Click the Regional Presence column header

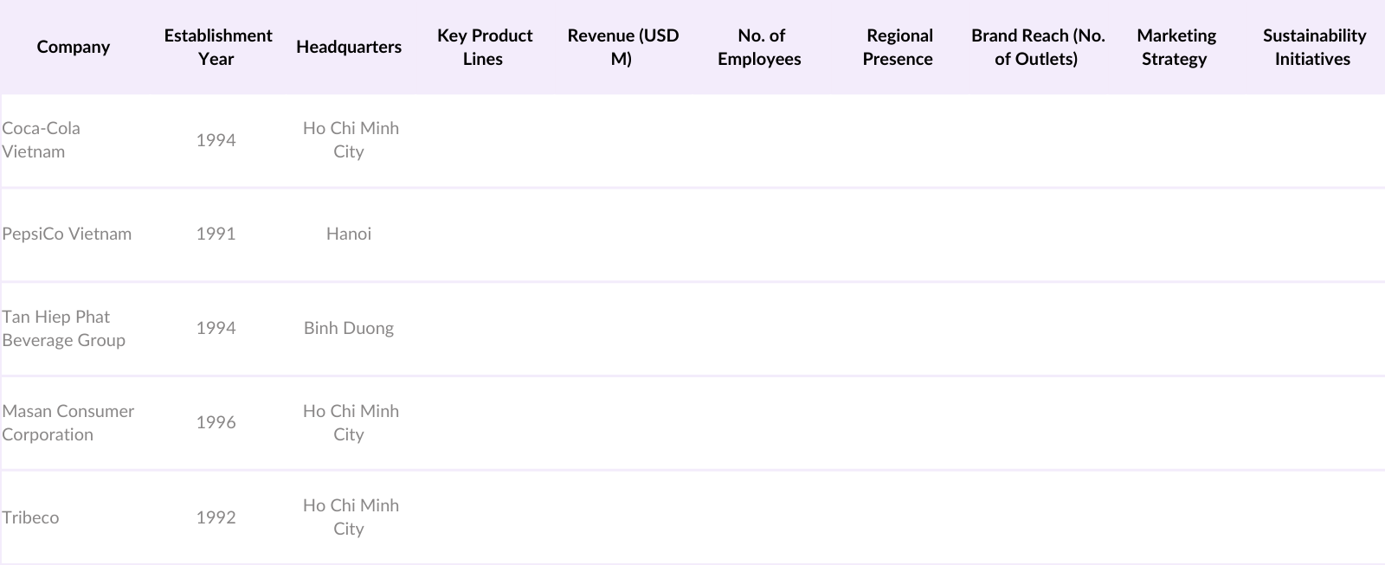tap(899, 47)
